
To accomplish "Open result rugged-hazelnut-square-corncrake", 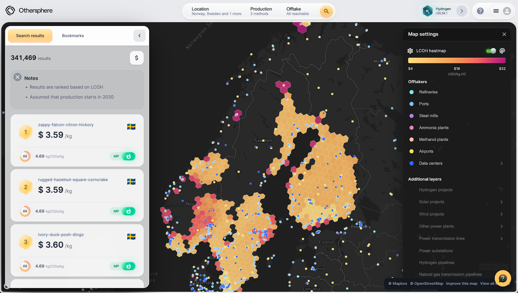I will coord(73,180).
